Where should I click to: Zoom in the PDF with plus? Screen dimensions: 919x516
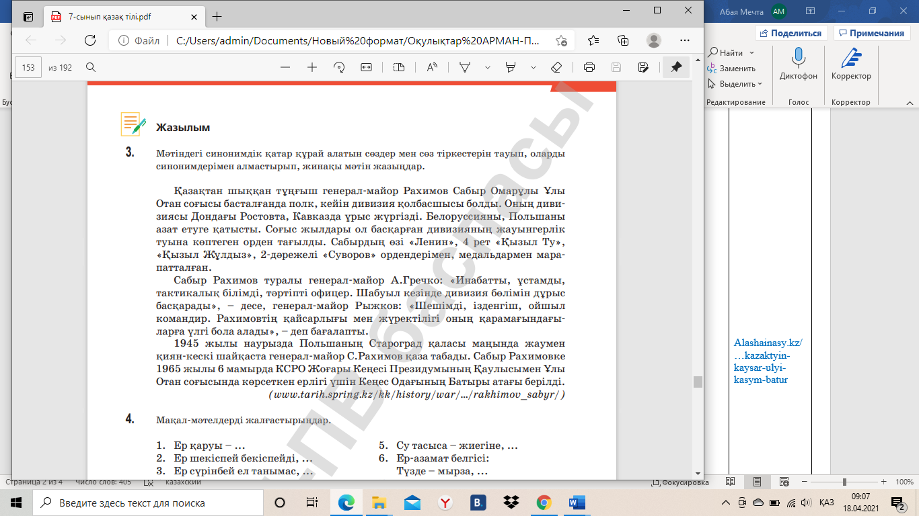[x=312, y=67]
